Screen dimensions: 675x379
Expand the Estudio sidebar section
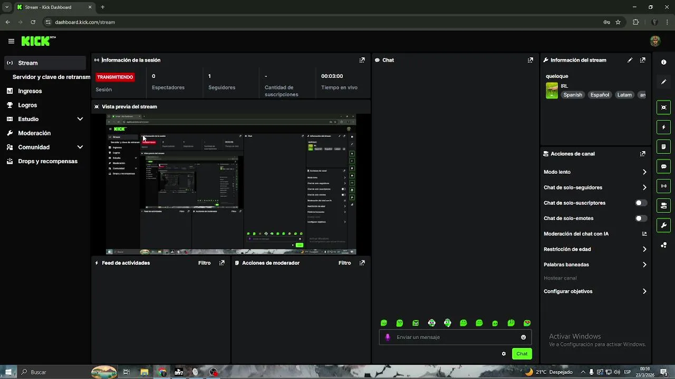click(80, 119)
